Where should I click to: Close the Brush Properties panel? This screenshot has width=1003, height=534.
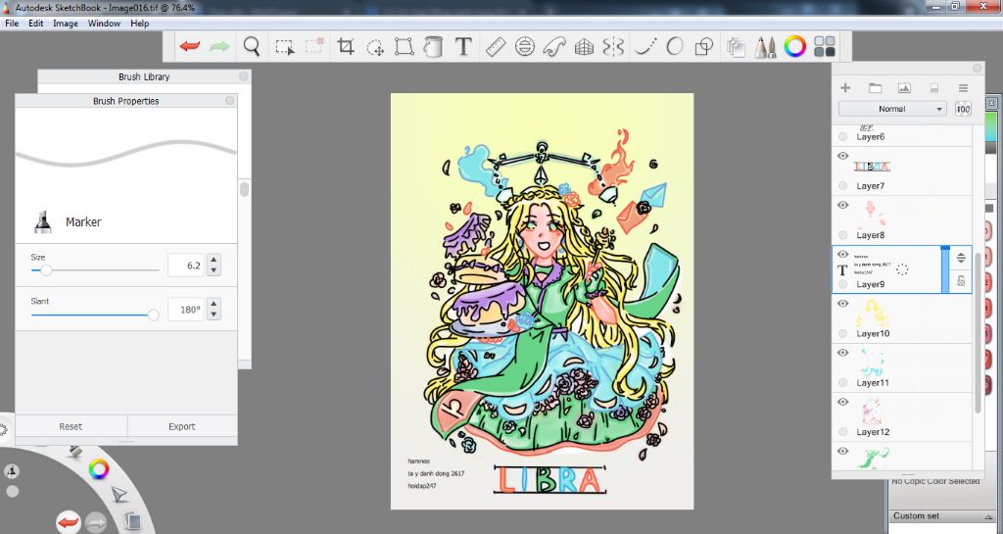pos(229,100)
